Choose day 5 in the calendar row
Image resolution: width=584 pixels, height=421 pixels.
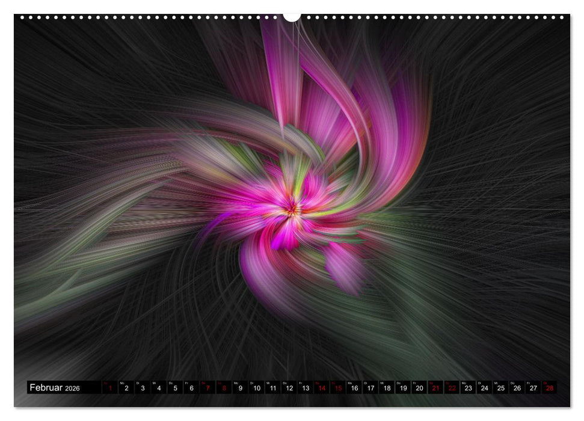click(175, 388)
